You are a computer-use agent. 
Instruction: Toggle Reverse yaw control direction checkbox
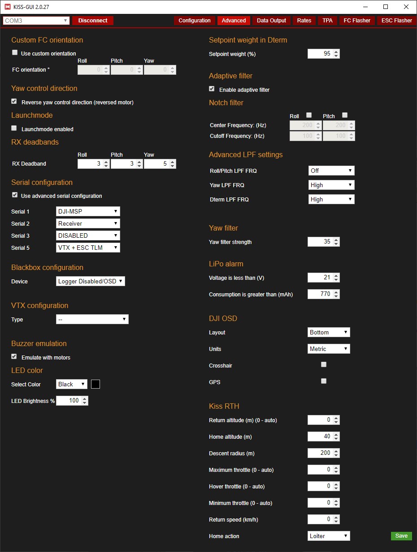click(x=14, y=102)
